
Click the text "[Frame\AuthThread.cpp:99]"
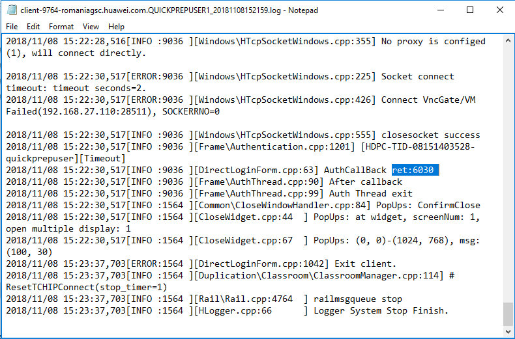(259, 194)
